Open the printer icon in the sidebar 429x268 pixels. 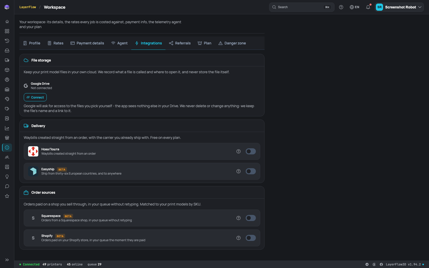click(x=7, y=80)
